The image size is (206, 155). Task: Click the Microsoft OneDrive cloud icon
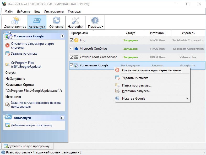tap(76, 49)
